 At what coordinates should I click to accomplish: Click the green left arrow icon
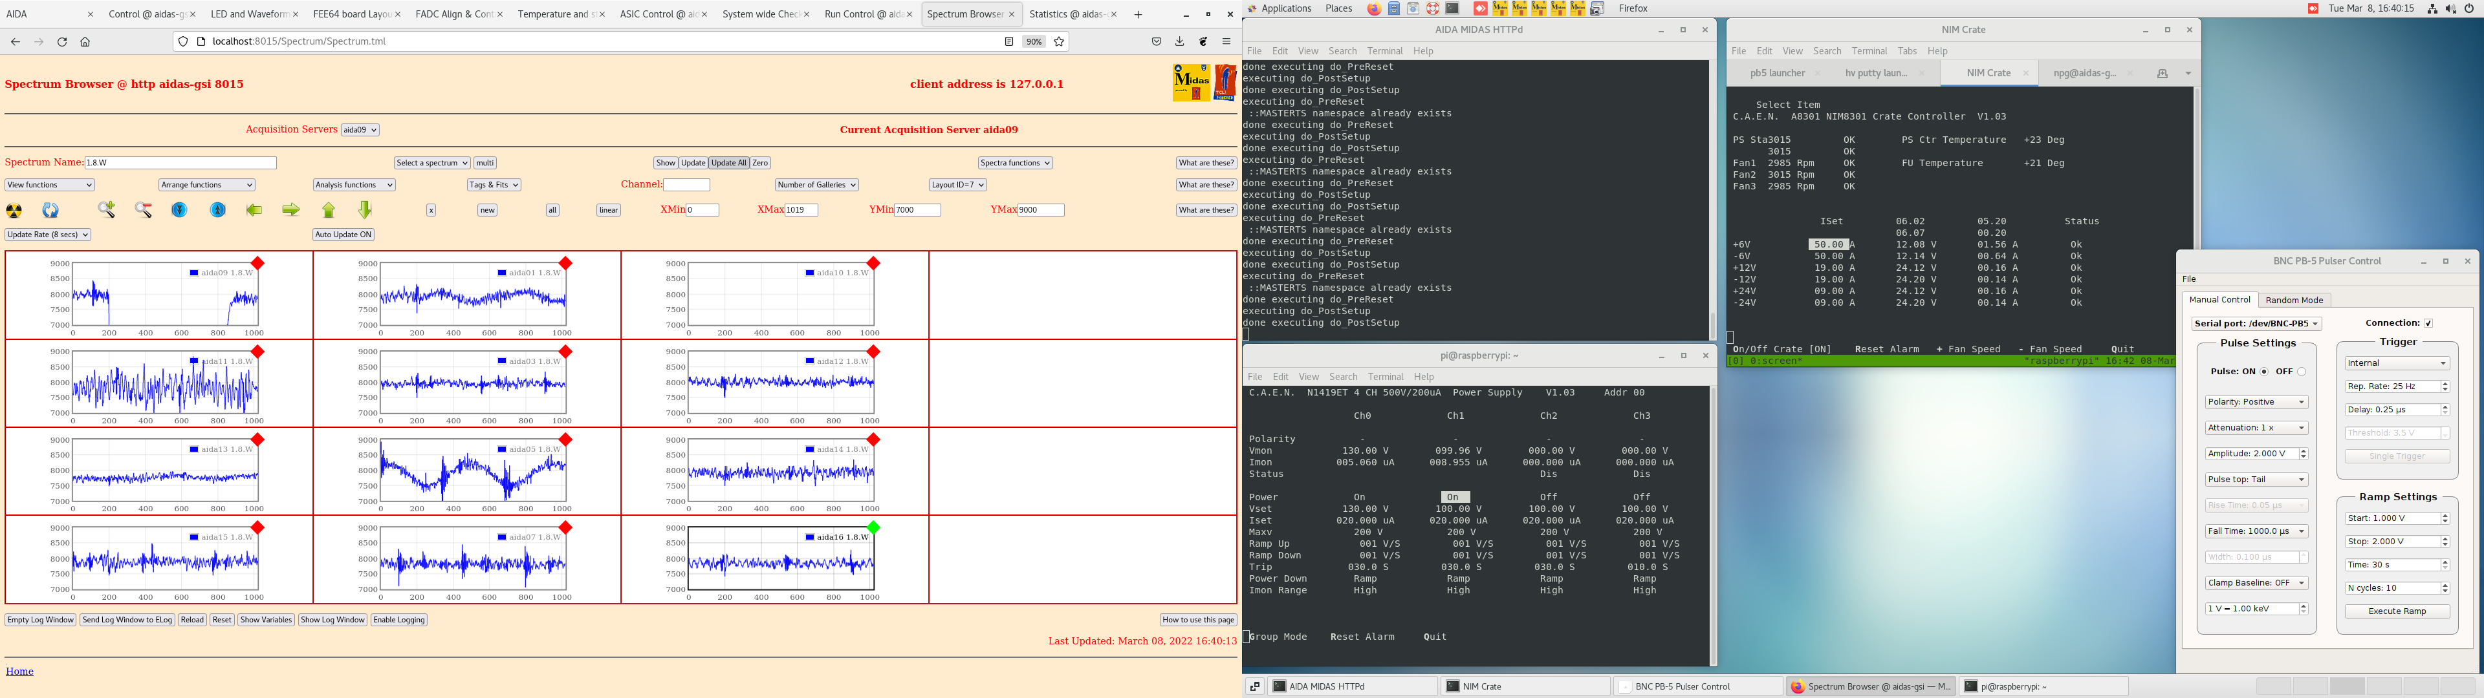(254, 210)
